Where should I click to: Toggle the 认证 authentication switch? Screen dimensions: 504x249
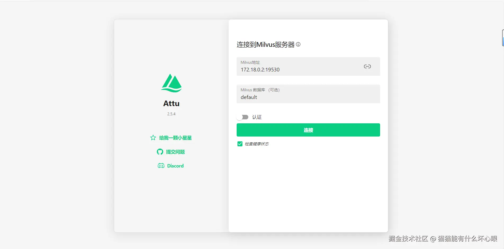click(242, 117)
